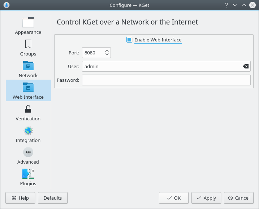Select the Plugins icon

(28, 174)
